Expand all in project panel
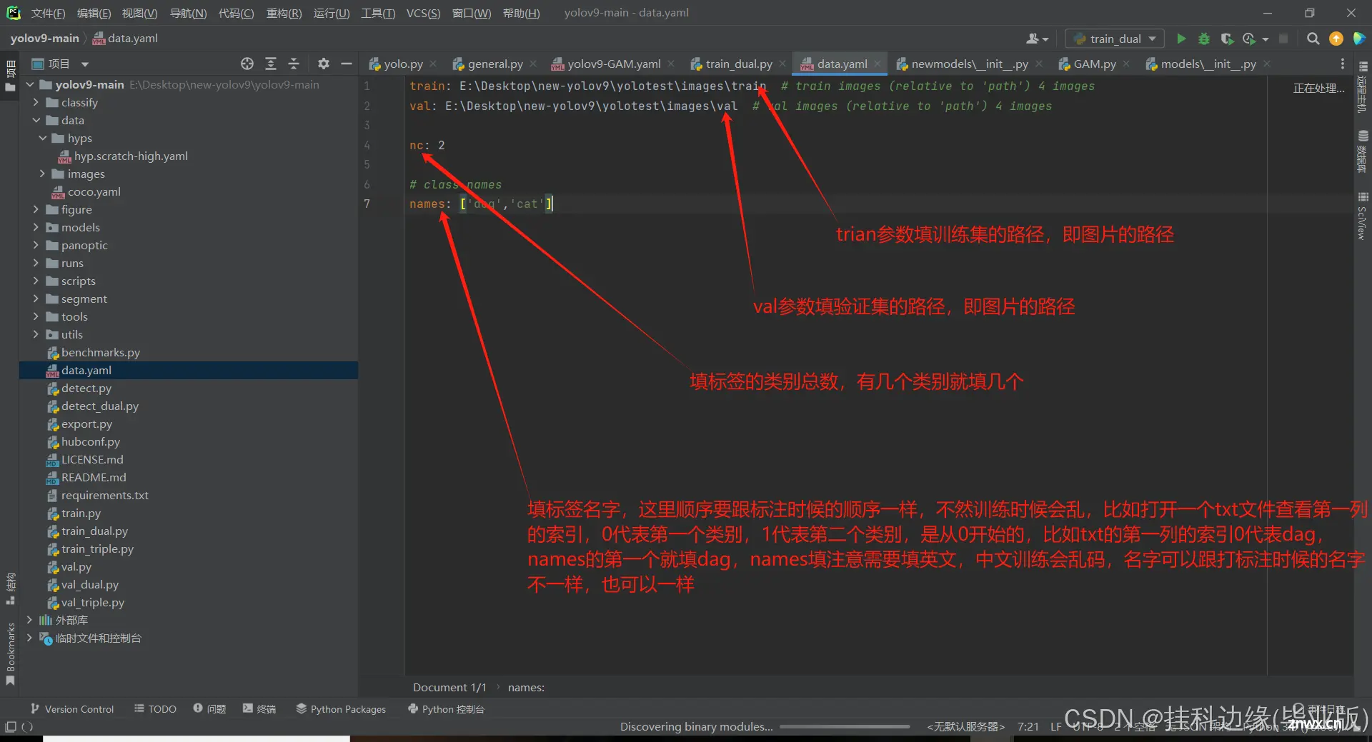1372x742 pixels. 271,64
